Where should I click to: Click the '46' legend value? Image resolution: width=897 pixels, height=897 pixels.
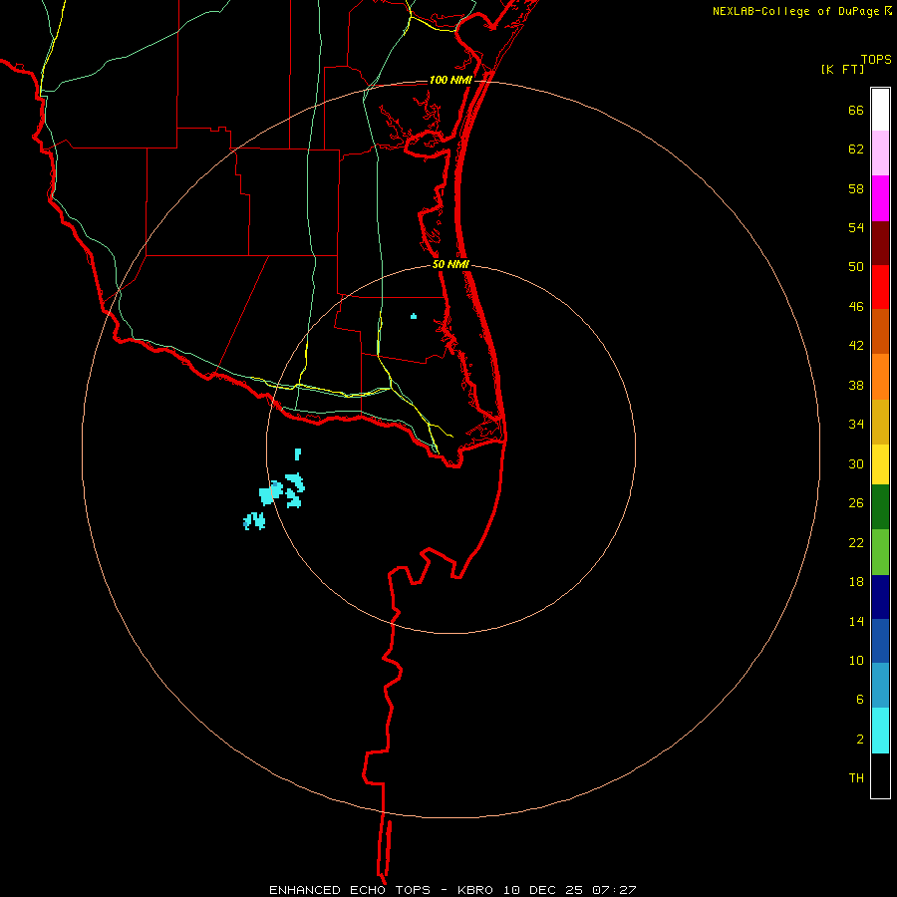point(856,306)
